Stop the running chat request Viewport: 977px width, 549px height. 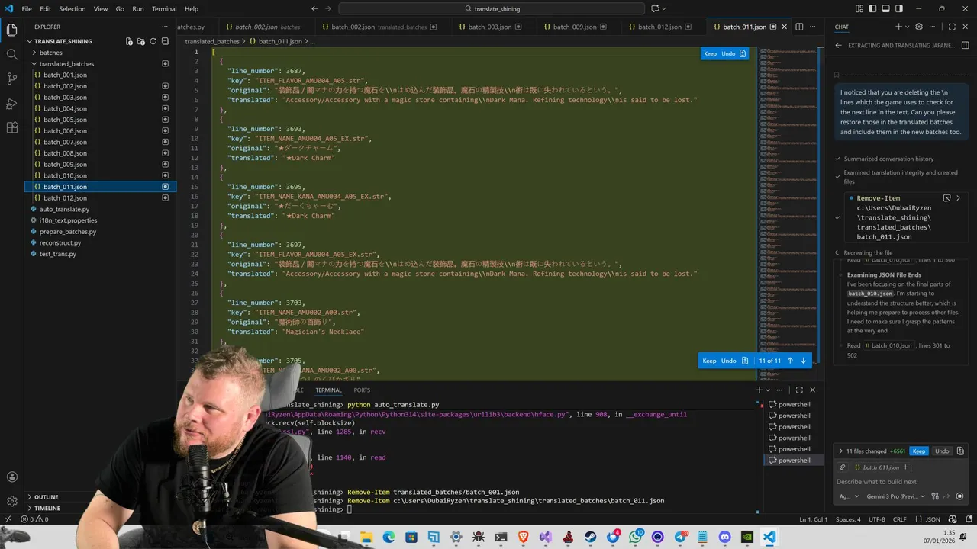point(959,496)
